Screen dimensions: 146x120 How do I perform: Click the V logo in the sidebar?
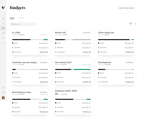(3, 7)
